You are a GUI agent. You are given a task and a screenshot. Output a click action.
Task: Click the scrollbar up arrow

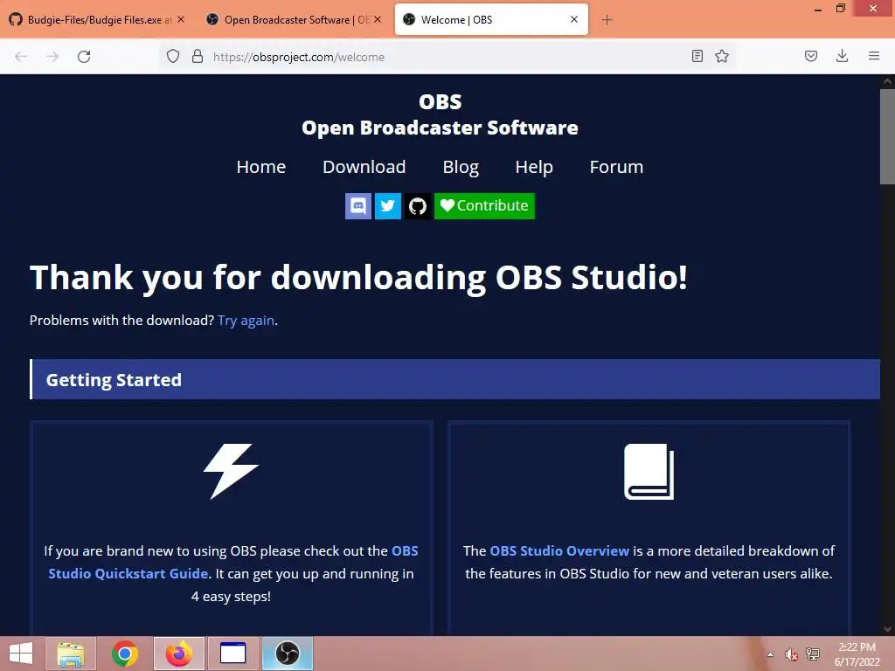click(887, 81)
